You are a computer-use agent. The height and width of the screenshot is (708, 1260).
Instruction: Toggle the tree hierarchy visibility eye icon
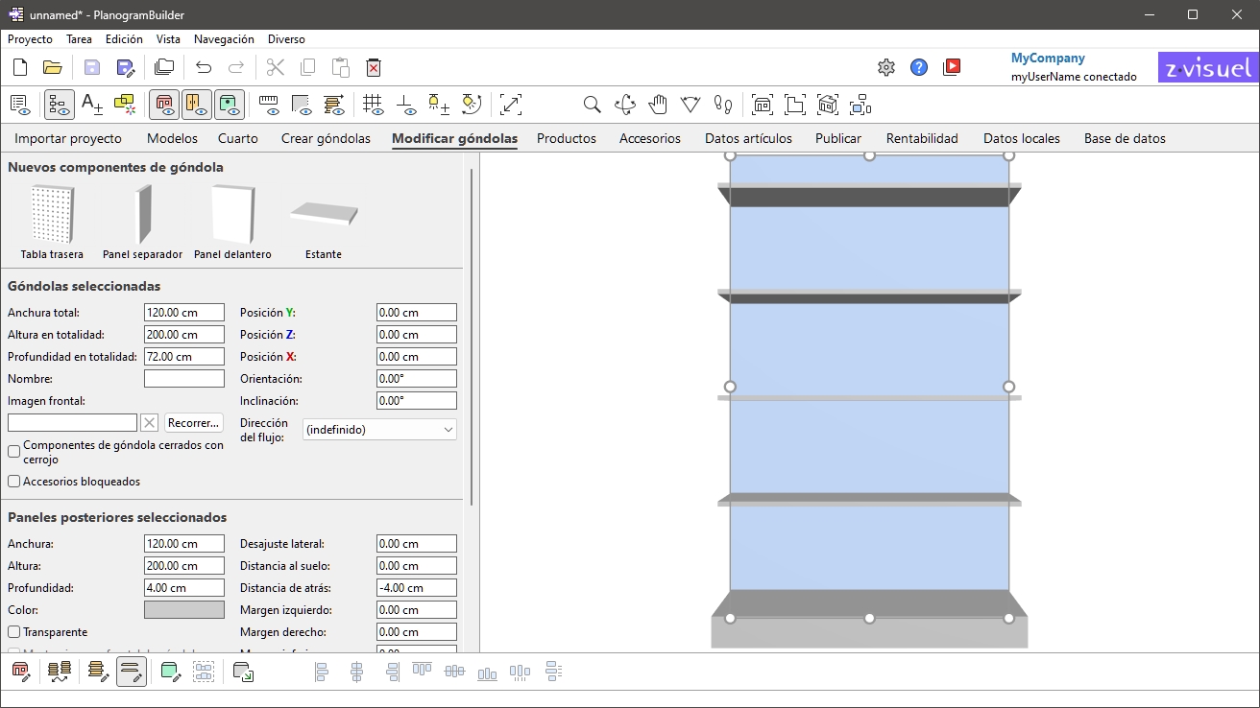[60, 104]
